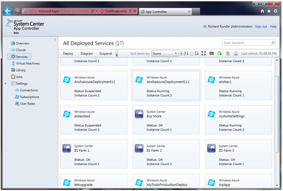The width and height of the screenshot is (283, 191).
Task: Open the browser Home icon
Action: point(262,11)
